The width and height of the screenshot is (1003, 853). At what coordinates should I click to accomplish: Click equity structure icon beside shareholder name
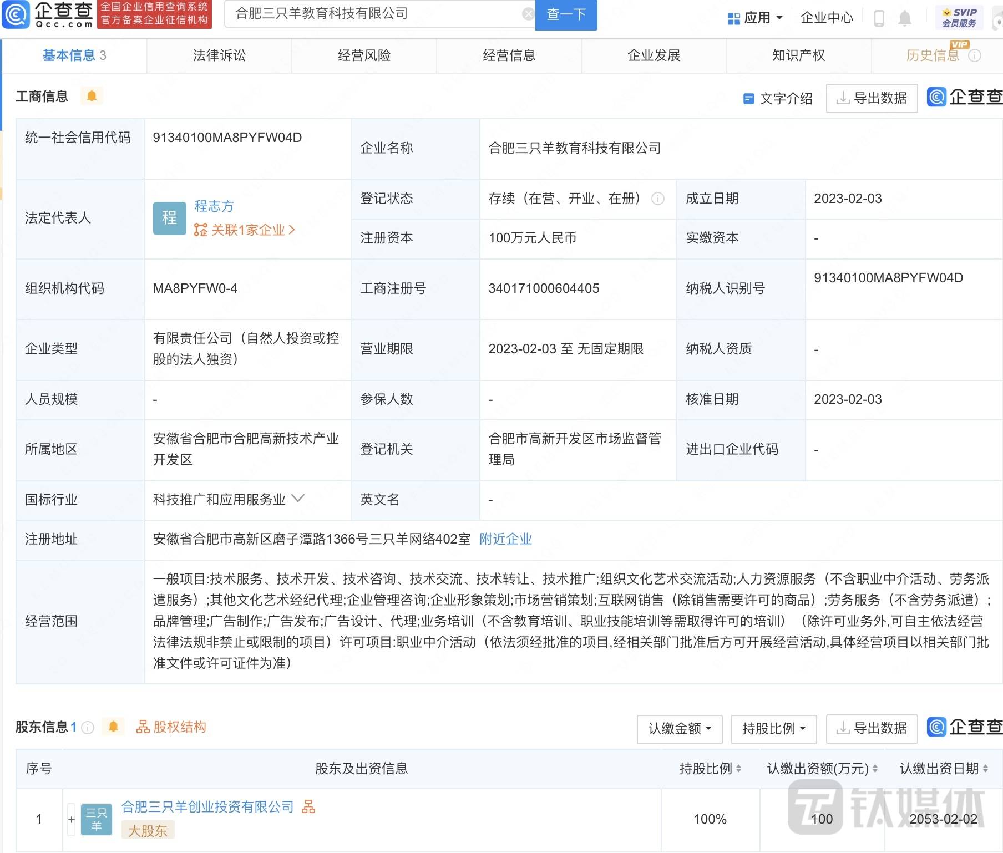tap(308, 806)
